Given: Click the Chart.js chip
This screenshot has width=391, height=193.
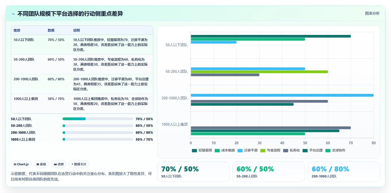Looking at the screenshot, I should [21, 164].
